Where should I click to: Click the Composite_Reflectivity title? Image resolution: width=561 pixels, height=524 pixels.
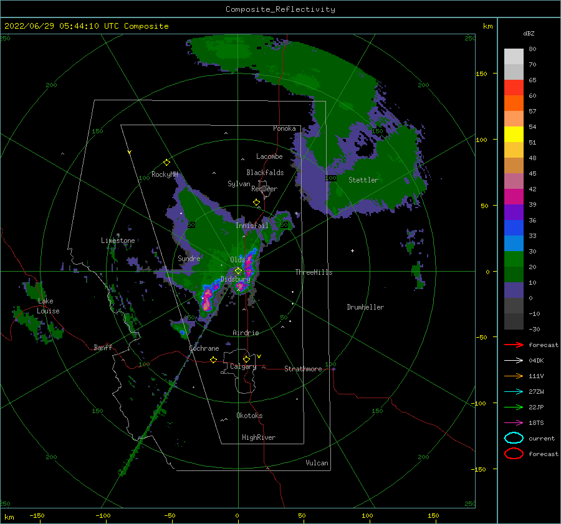pyautogui.click(x=280, y=9)
